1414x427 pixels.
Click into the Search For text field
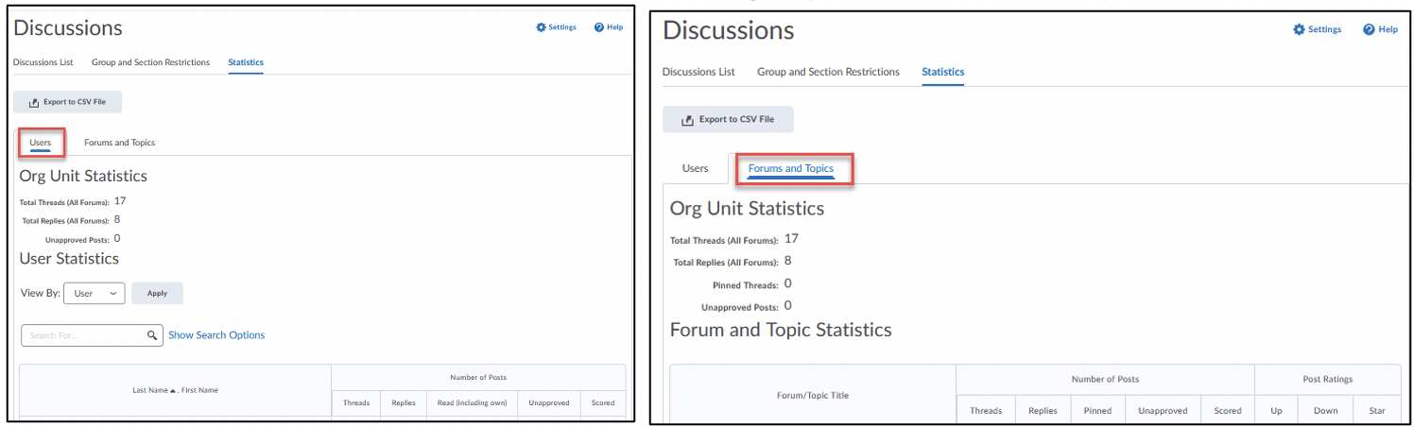point(83,335)
